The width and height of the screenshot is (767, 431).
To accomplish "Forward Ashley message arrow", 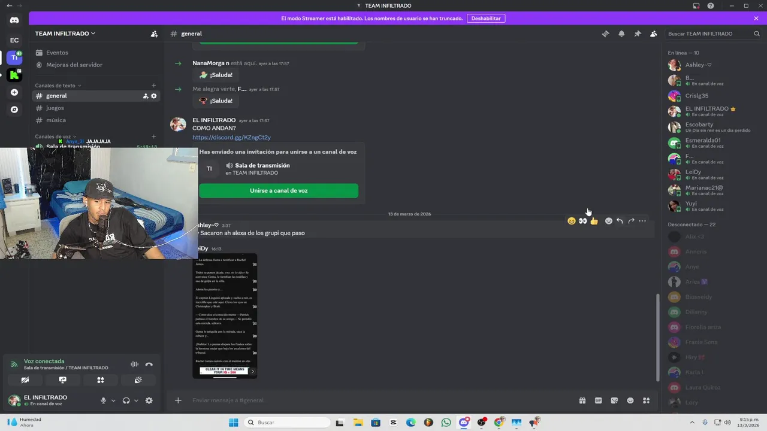I will (631, 221).
